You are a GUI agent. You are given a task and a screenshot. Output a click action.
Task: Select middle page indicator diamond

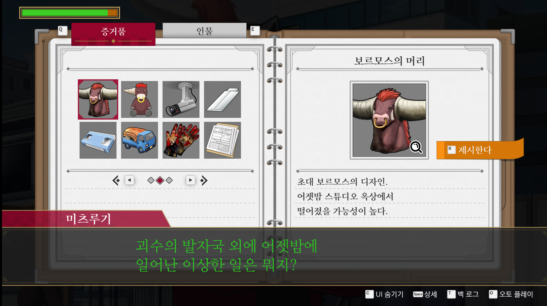coord(160,180)
